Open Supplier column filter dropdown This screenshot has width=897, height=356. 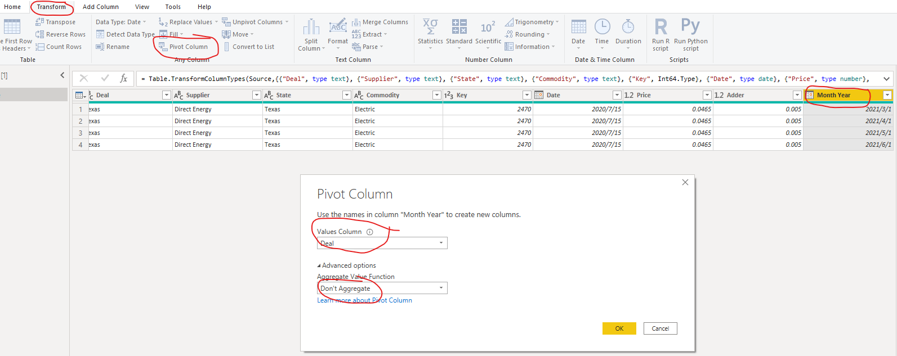[x=256, y=95]
